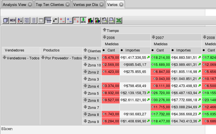216x134 pixels.
Task: Drill through the 5.479,00 Zona 1 cell
Action: point(103,58)
